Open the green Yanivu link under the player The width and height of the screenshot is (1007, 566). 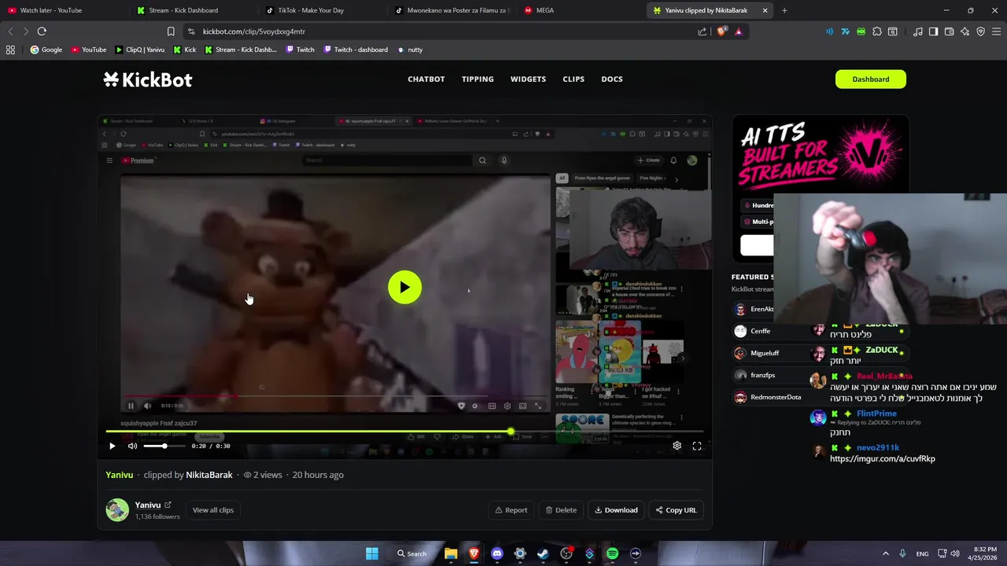(120, 475)
